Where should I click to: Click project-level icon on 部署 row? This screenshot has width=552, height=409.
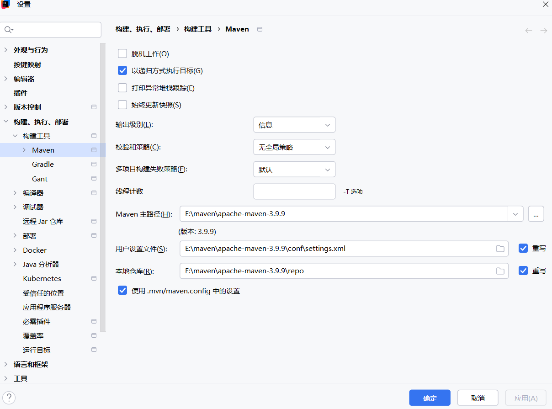coord(94,235)
